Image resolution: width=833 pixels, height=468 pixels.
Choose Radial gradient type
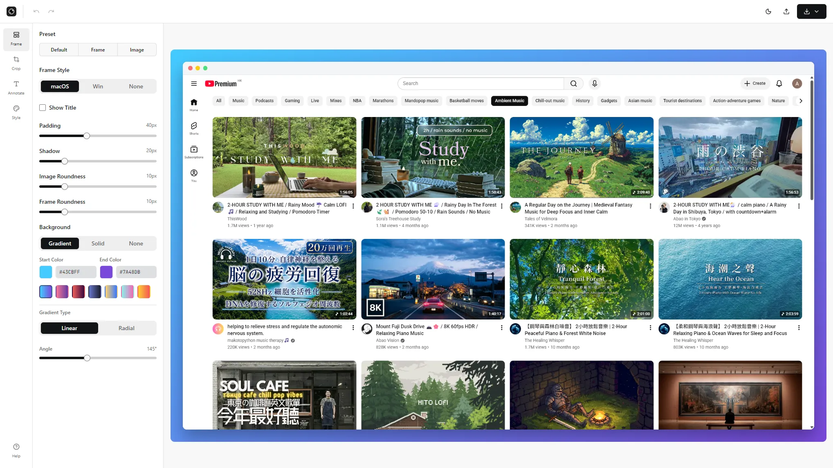click(x=126, y=328)
